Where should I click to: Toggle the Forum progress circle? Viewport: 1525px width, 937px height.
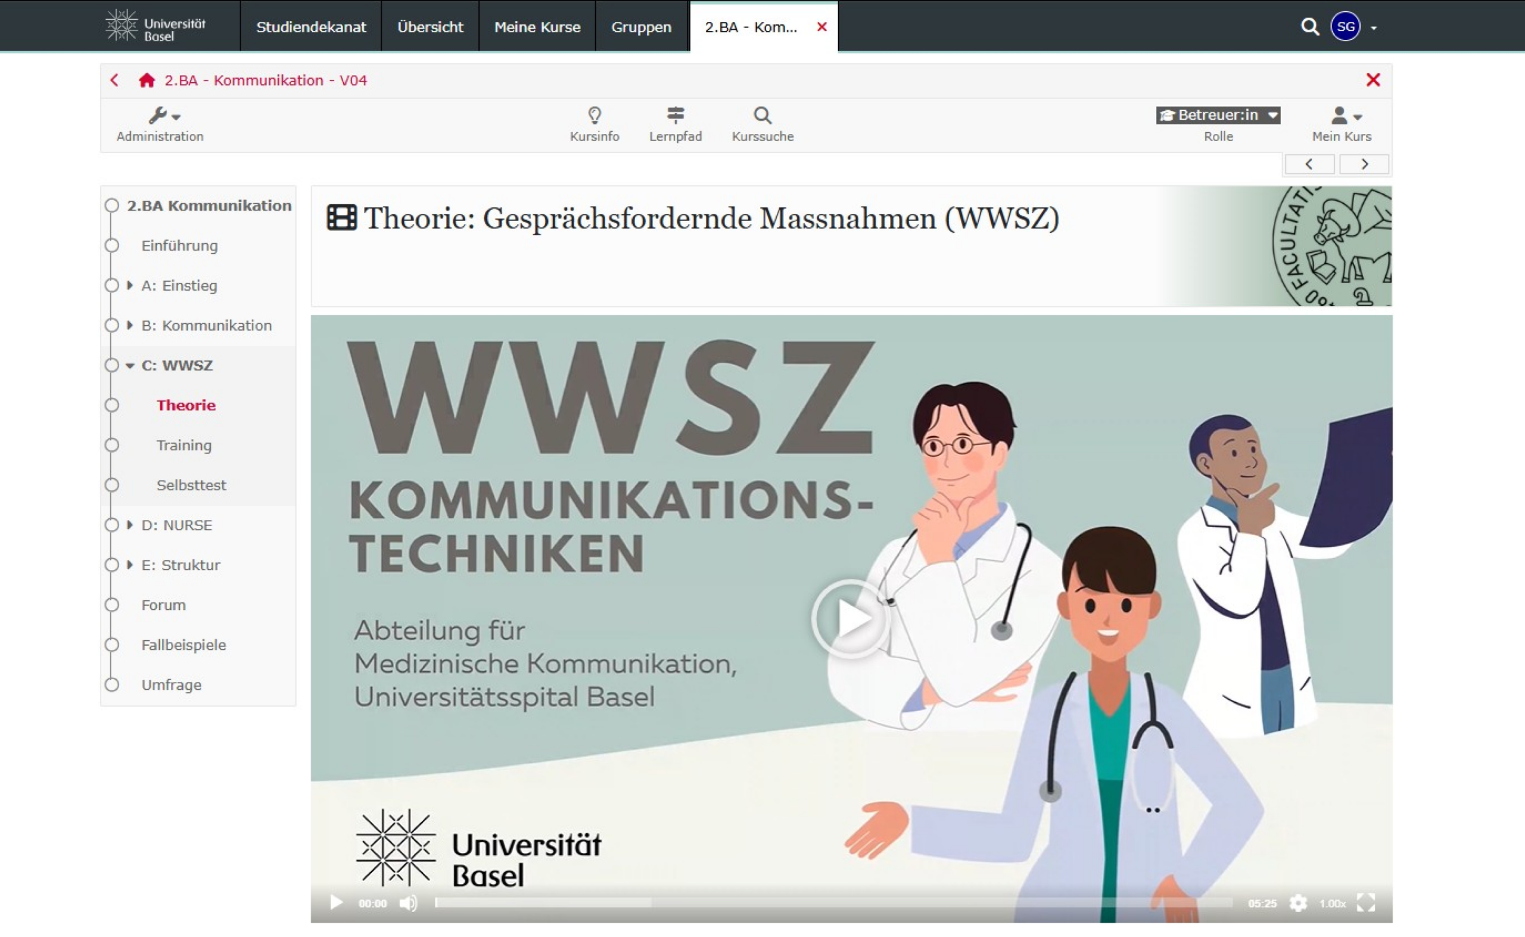click(x=111, y=605)
